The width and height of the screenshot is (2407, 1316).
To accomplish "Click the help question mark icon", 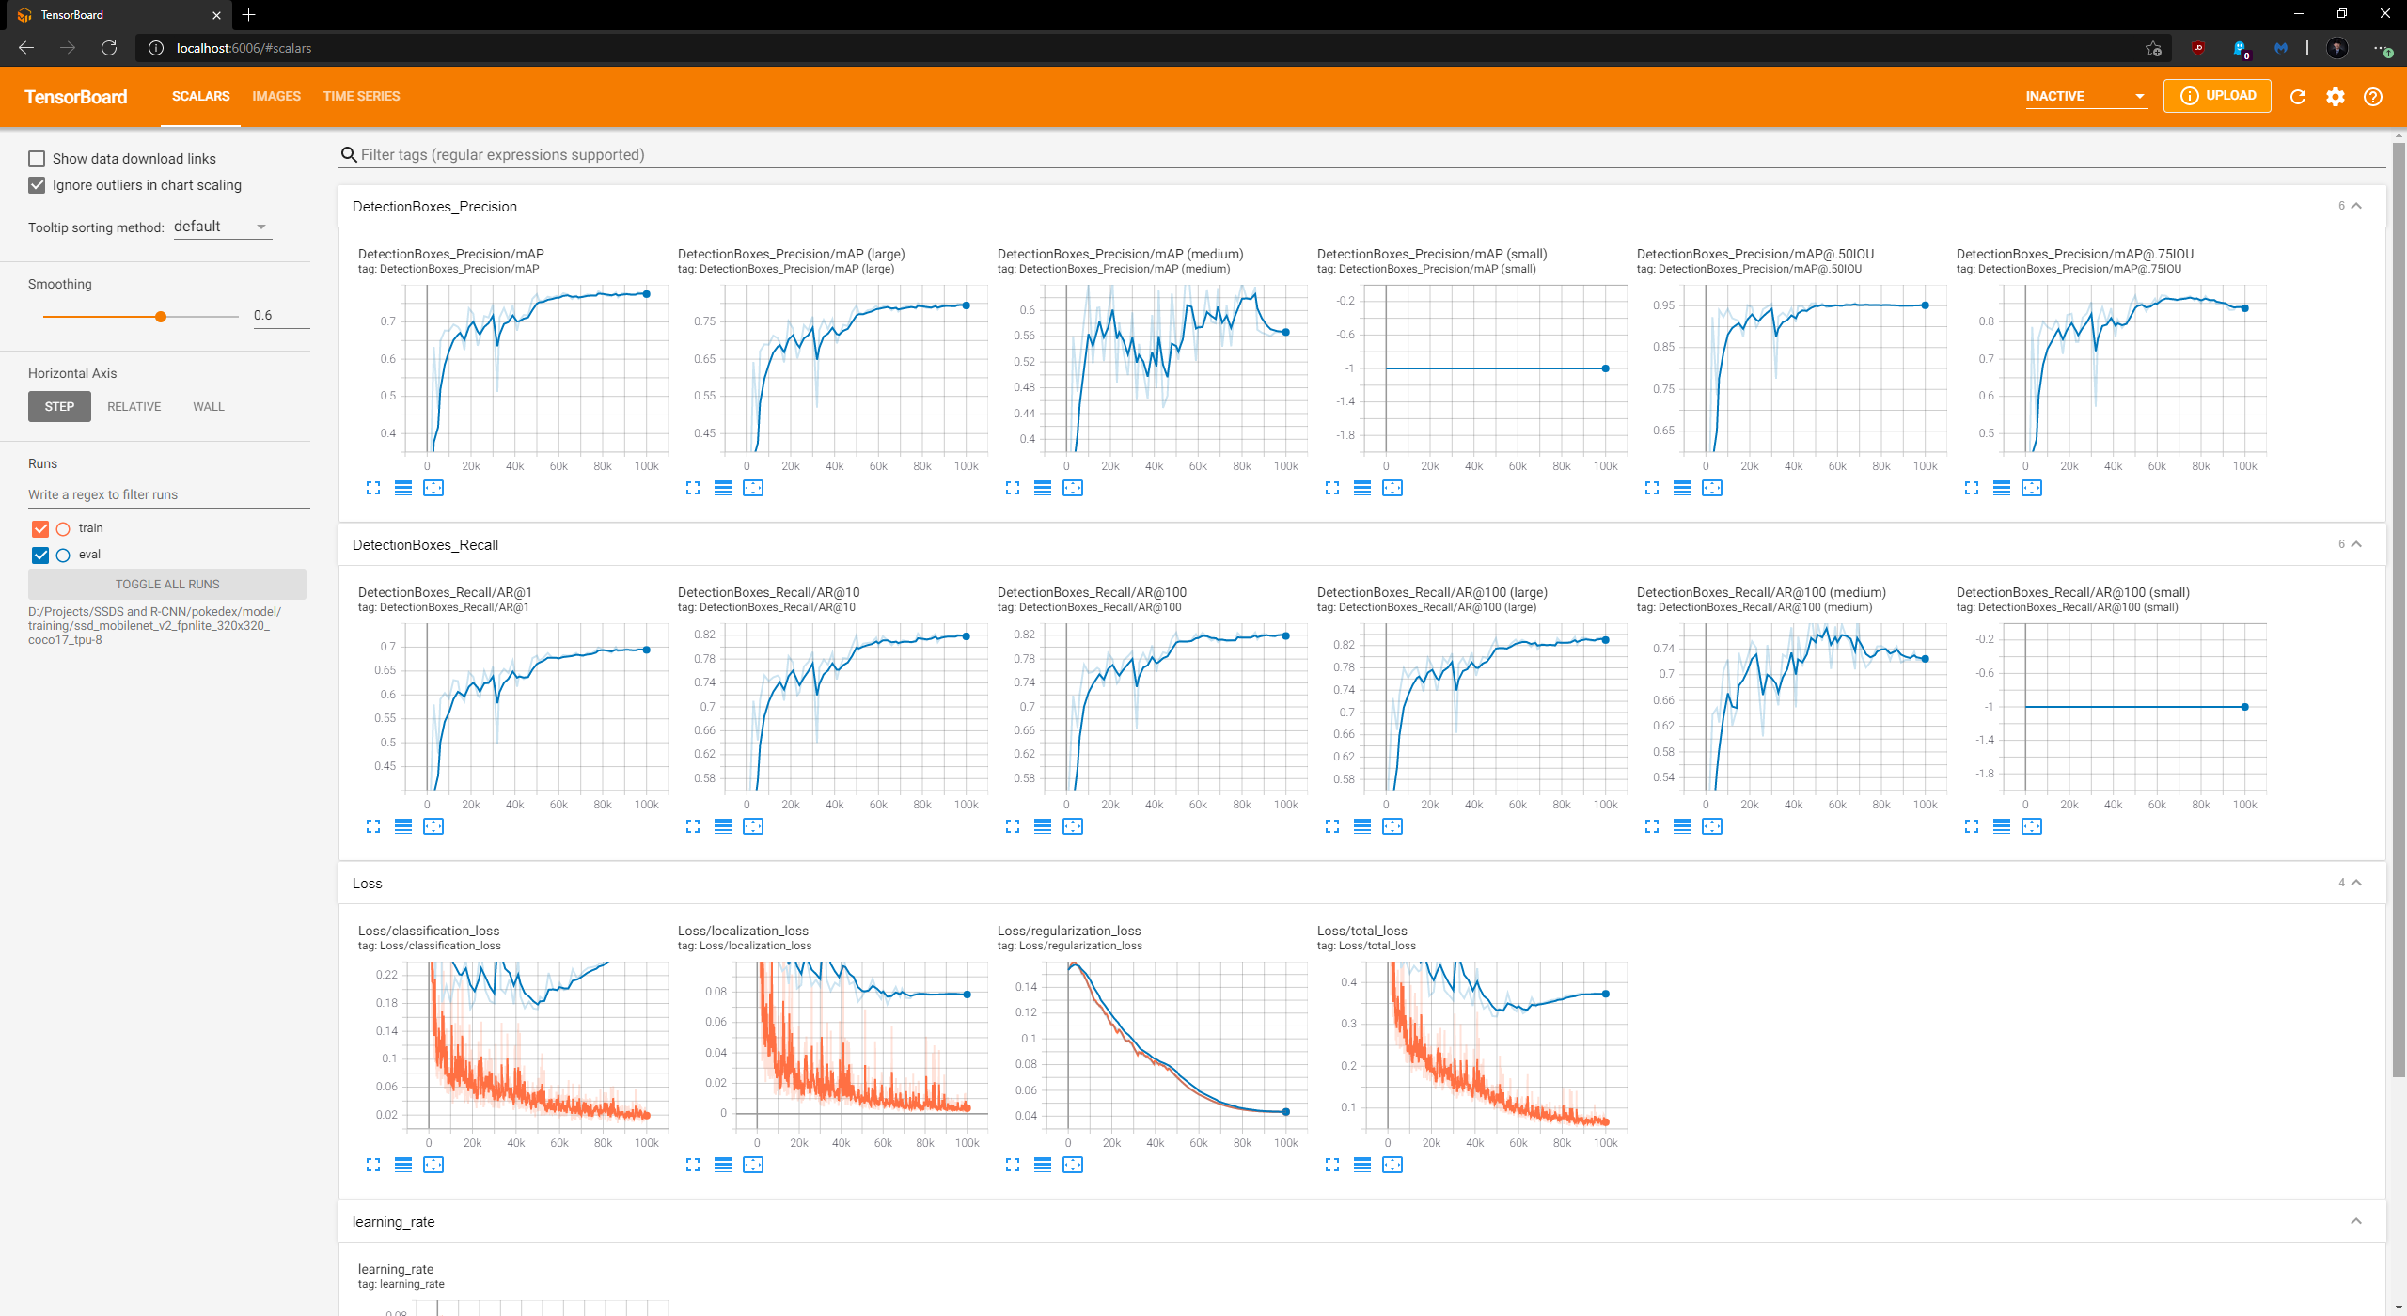I will [x=2373, y=97].
